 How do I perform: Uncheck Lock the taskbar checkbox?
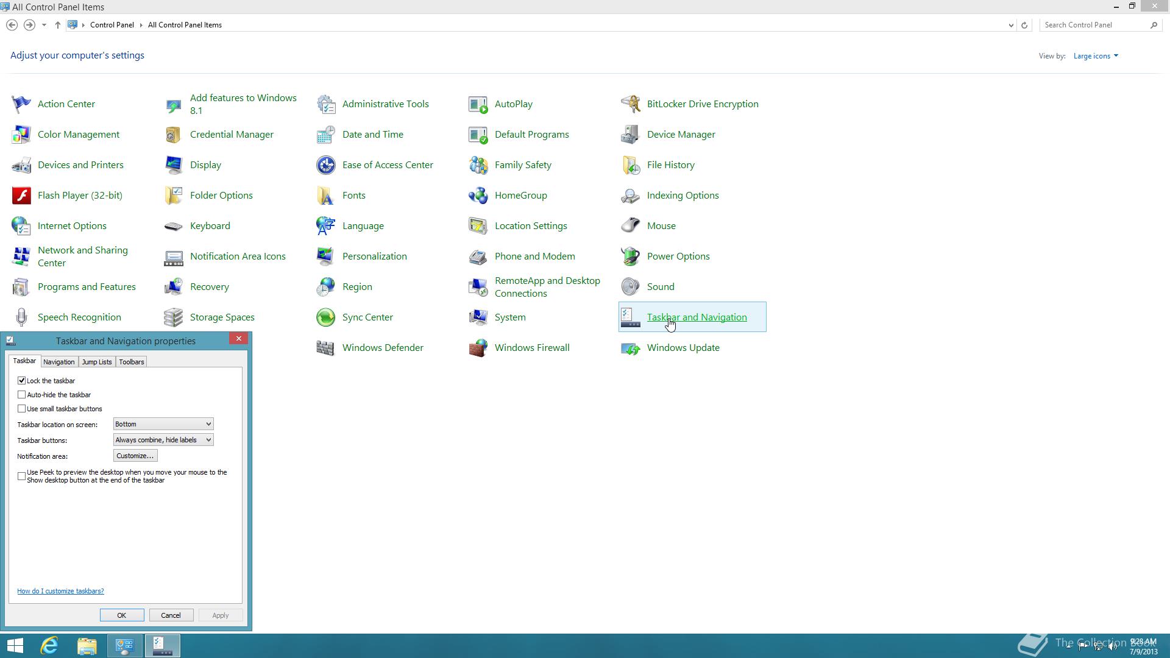tap(21, 380)
